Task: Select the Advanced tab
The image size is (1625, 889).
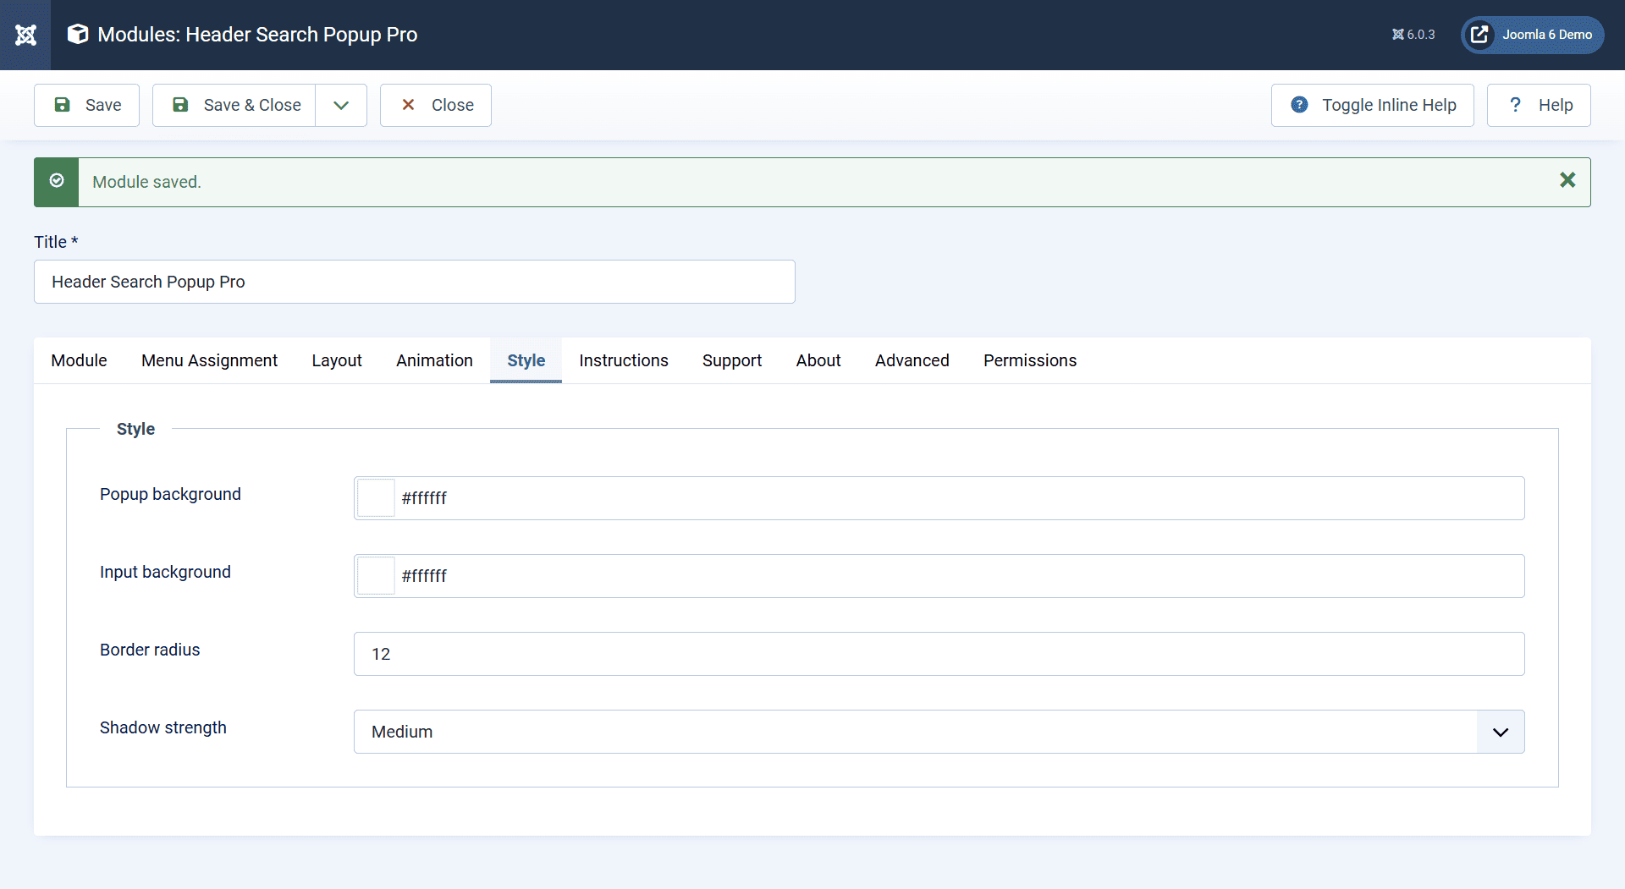Action: coord(912,360)
